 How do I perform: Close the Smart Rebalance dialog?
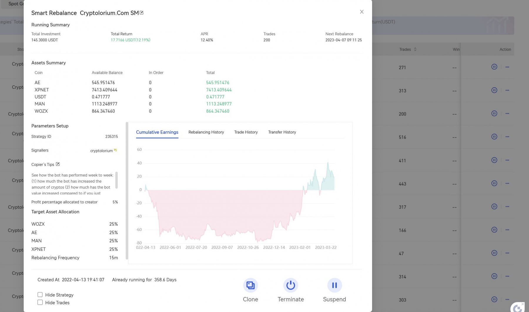tap(362, 12)
